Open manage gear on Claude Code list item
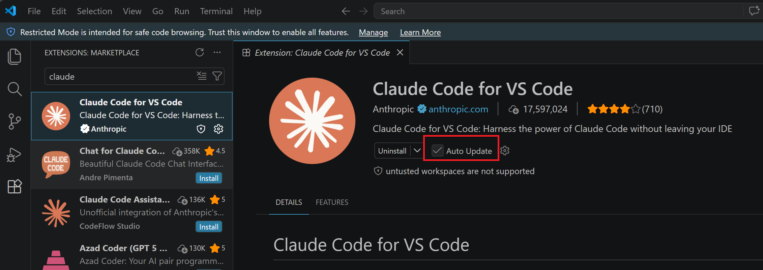This screenshot has width=763, height=270. [x=218, y=129]
